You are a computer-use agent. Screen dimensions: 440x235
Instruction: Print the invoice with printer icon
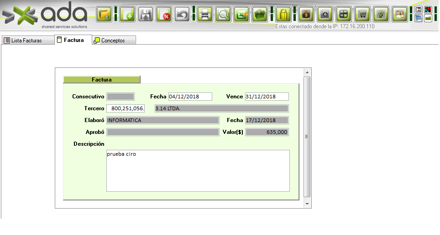point(205,14)
